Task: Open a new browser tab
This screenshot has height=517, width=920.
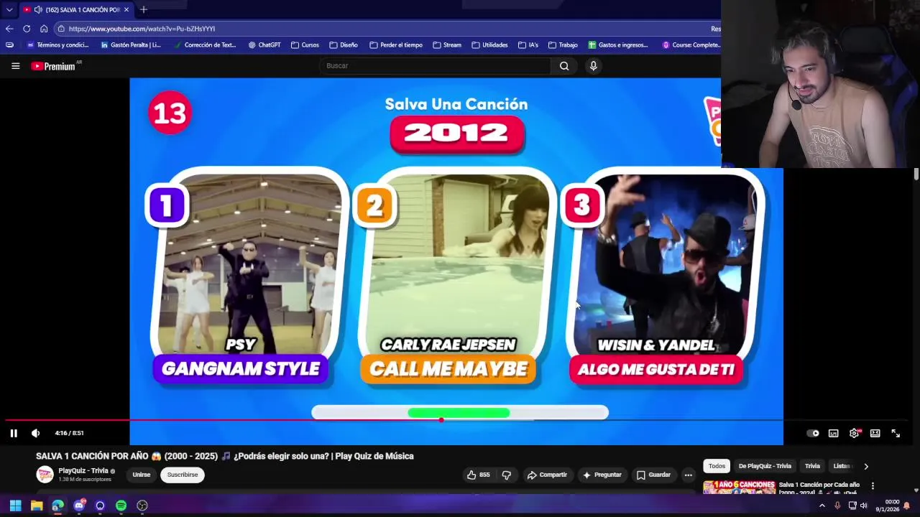Action: (x=144, y=10)
